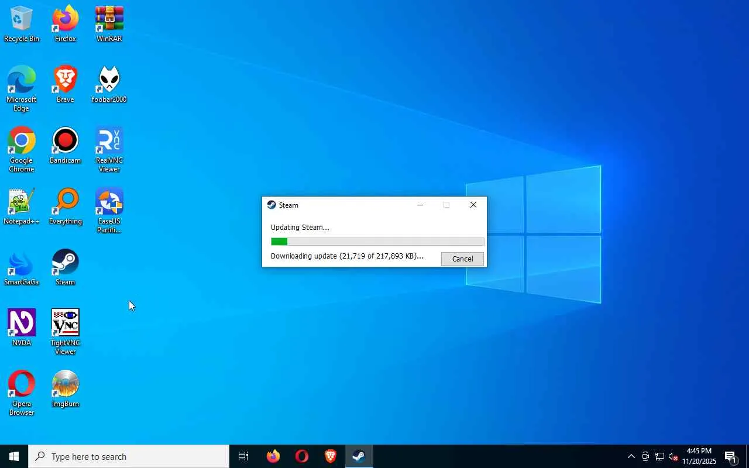Click the taskbar search box

pyautogui.click(x=129, y=456)
